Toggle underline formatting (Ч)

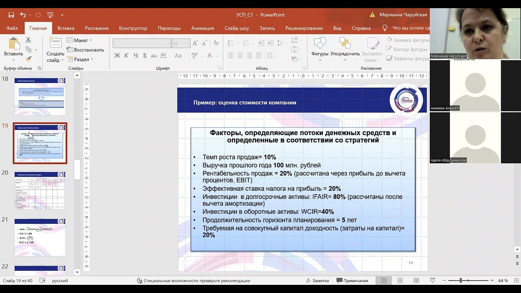point(135,55)
